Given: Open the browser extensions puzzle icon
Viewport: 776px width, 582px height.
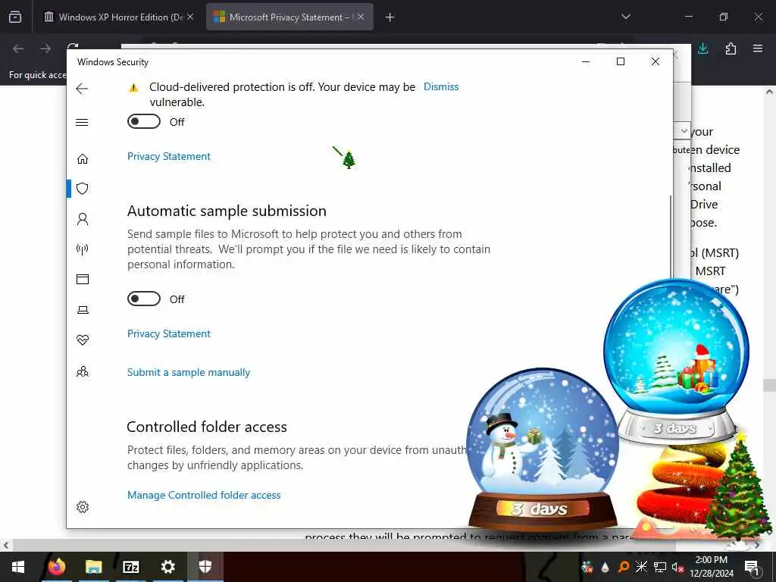Looking at the screenshot, I should click(x=731, y=48).
